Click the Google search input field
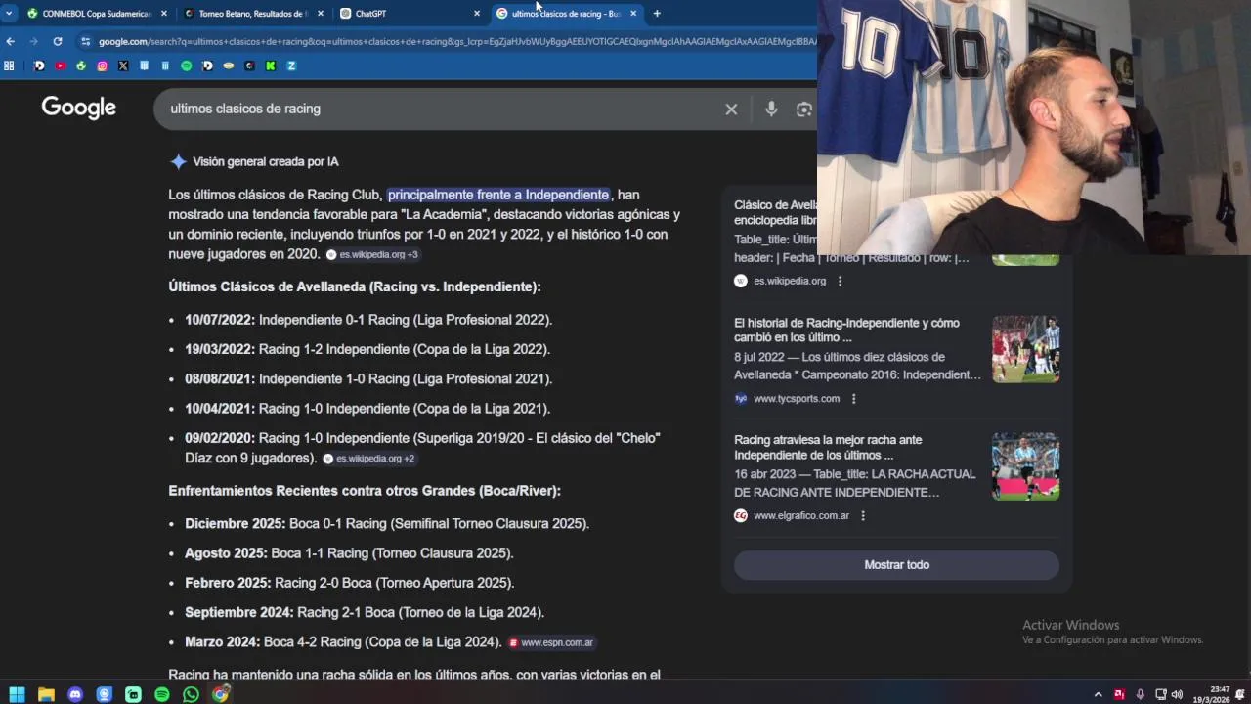1251x704 pixels. click(x=440, y=109)
